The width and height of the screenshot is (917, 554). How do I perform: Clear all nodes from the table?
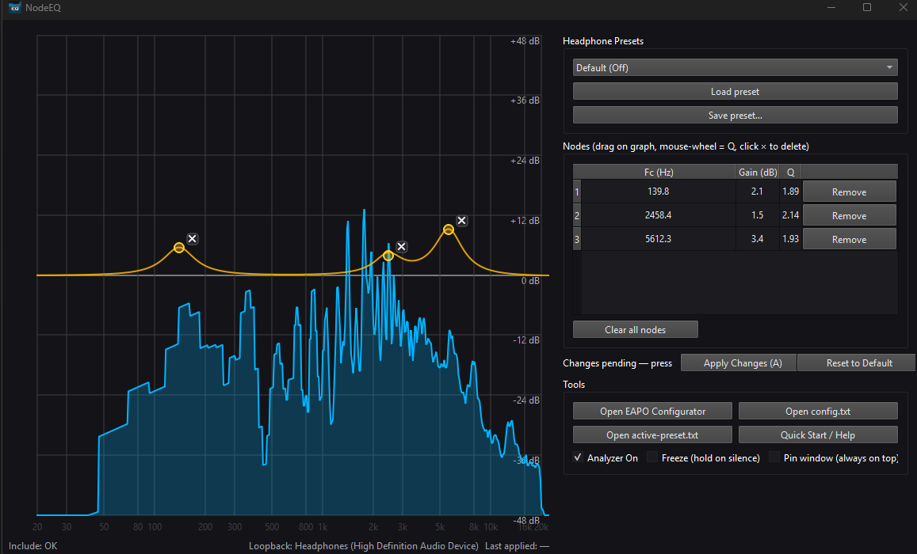pyautogui.click(x=635, y=329)
